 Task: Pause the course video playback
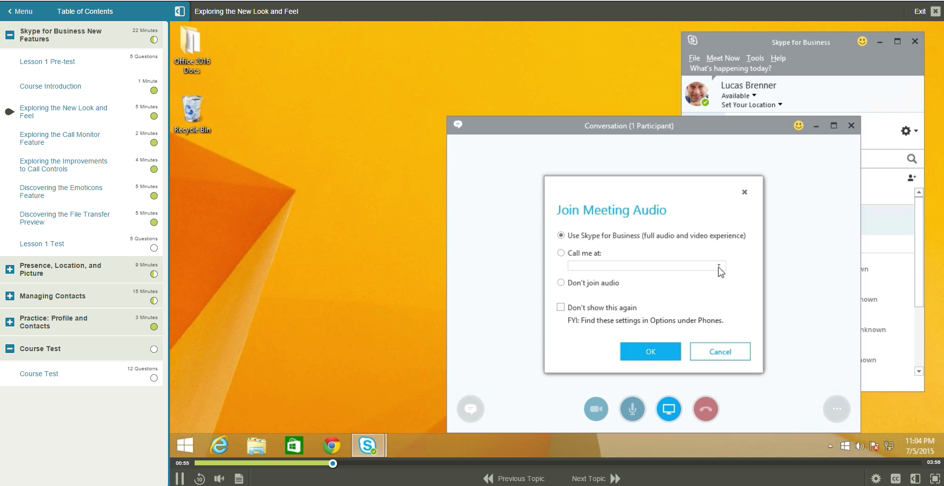[x=180, y=479]
